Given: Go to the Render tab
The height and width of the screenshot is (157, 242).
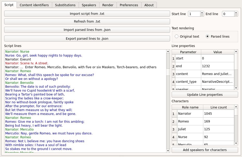Looking at the screenshot, I should coord(108,5).
